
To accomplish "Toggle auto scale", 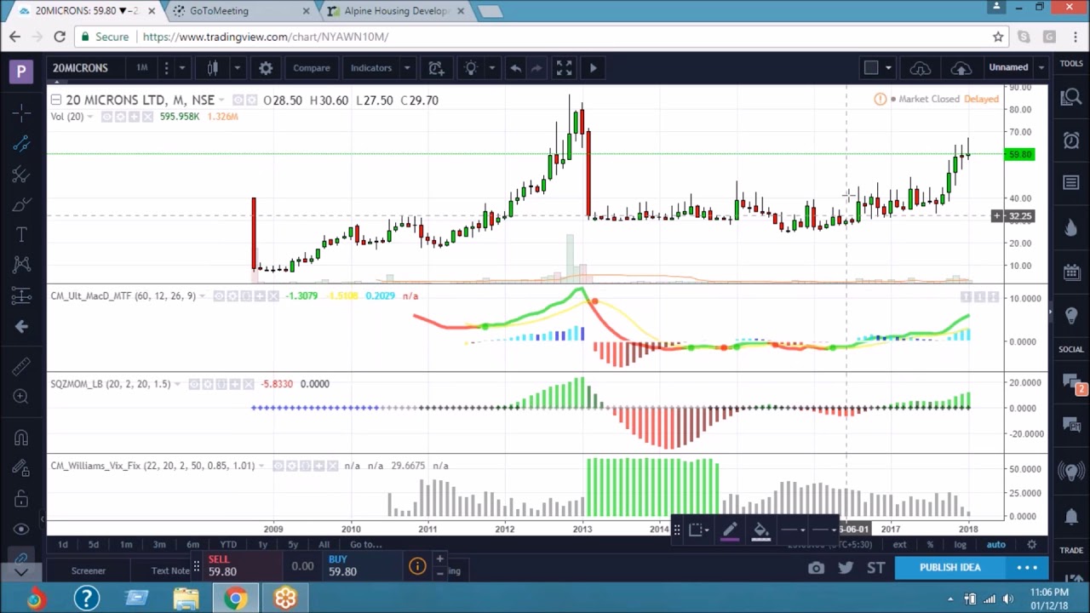I will 995,544.
